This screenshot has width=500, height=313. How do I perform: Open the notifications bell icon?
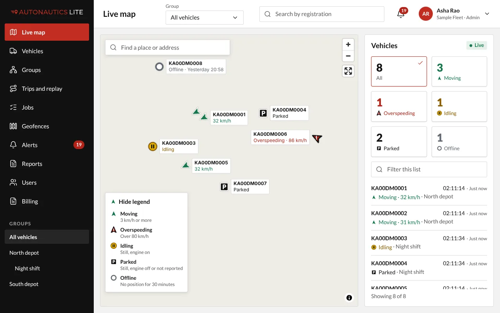click(x=401, y=14)
